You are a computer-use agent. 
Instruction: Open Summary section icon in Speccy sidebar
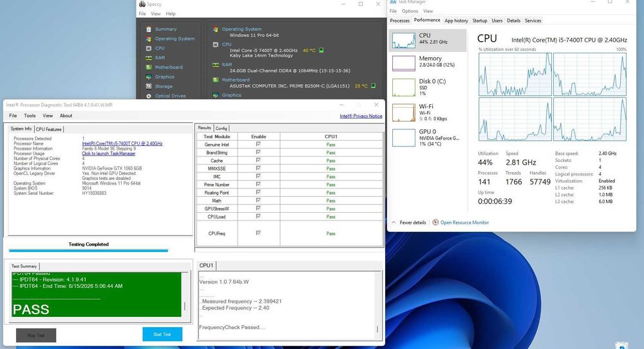149,29
